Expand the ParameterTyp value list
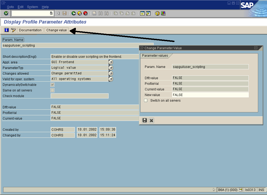The image size is (267, 195). pyautogui.click(x=111, y=68)
